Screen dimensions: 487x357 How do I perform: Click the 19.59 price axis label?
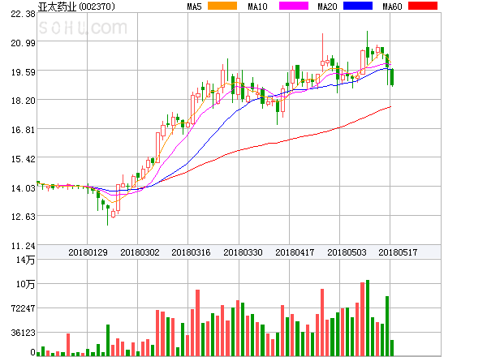point(23,72)
